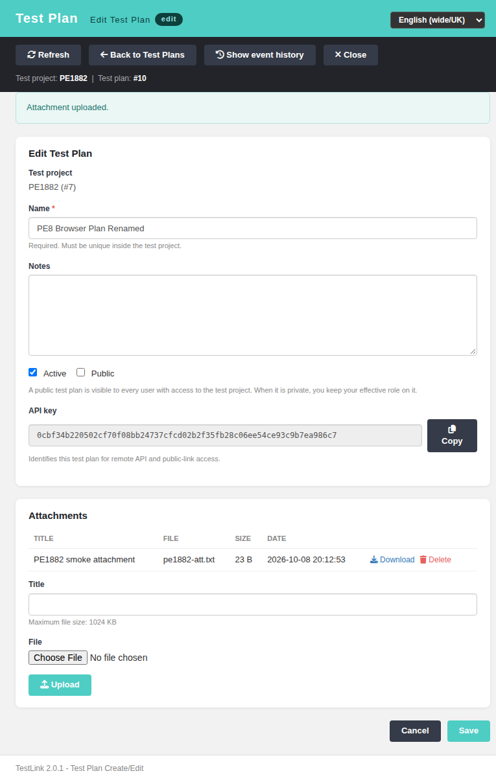Click 'Maximum file size: 1024 KB' hint
Viewport: 496px width, 782px height.
[73, 622]
